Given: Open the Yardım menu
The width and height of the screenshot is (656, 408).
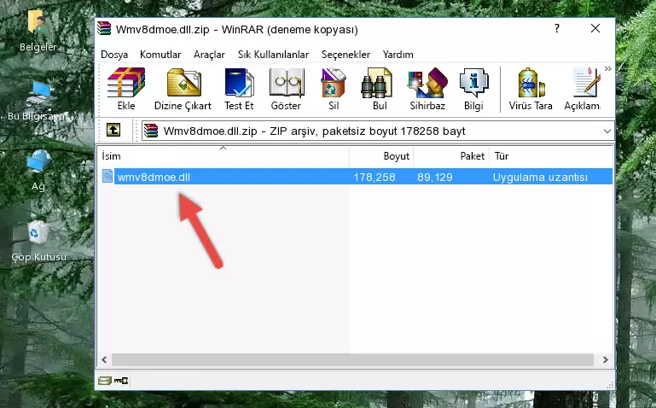Looking at the screenshot, I should (x=398, y=55).
